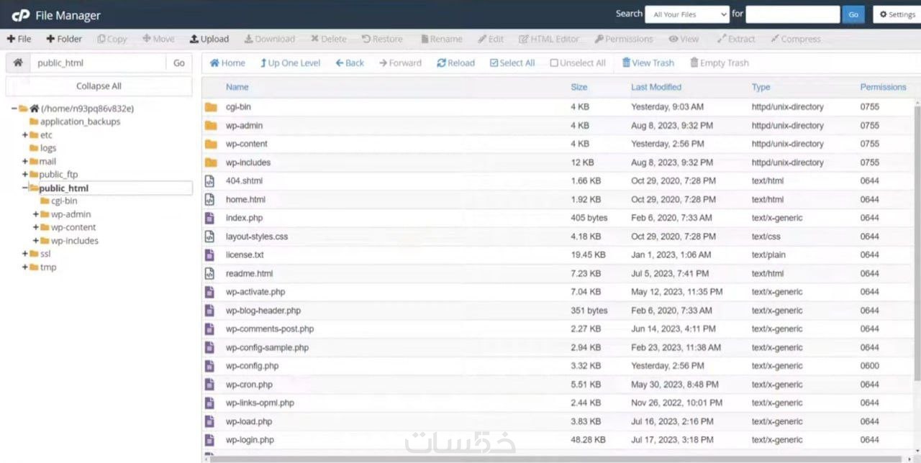The width and height of the screenshot is (921, 463).
Task: Select logs folder in the tree
Action: point(48,148)
